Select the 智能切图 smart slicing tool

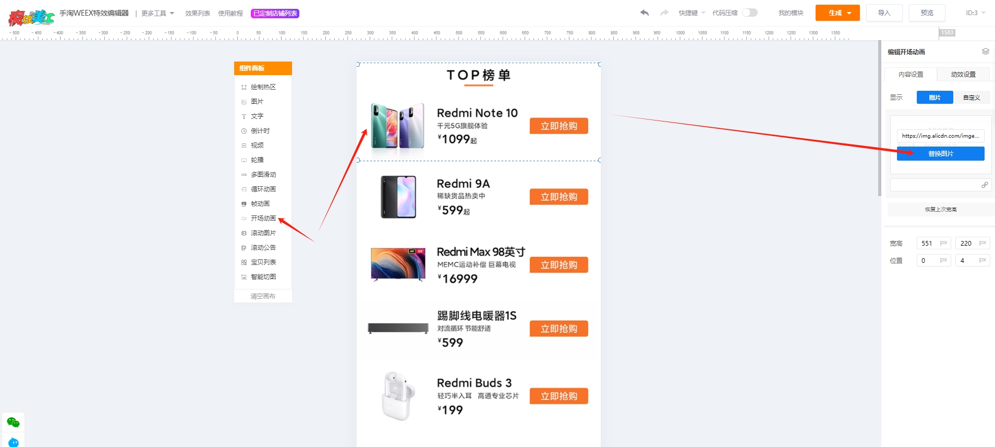coord(263,277)
